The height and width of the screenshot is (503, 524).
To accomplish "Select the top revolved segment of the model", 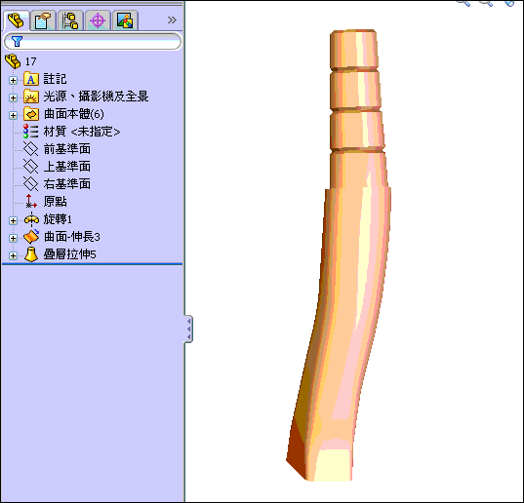I will pos(354,50).
